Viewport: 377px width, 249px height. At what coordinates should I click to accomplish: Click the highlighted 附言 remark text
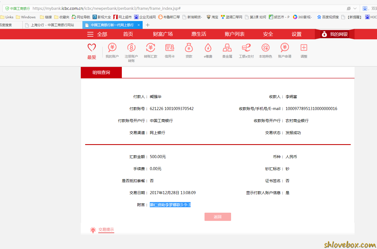click(x=170, y=205)
